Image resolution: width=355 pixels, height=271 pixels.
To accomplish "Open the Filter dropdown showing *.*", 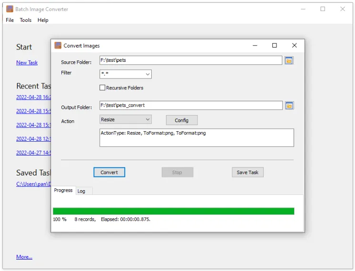I will click(x=126, y=74).
